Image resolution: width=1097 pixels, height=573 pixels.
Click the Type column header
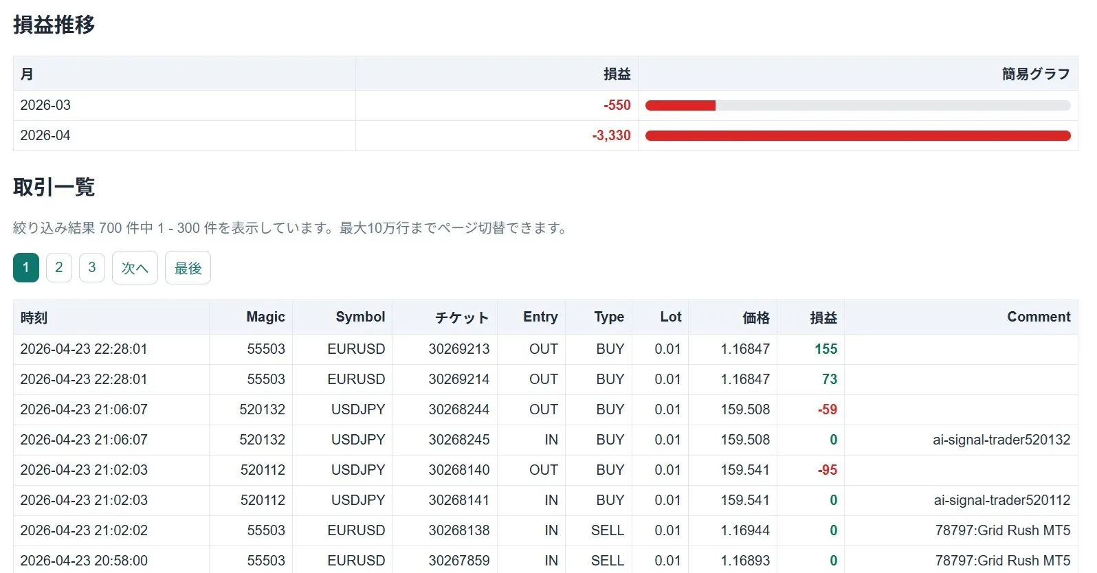click(x=609, y=317)
